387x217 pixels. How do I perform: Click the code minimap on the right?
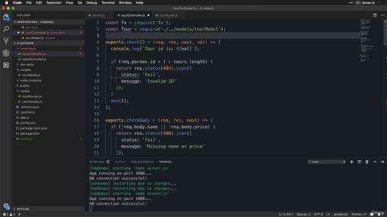(367, 40)
